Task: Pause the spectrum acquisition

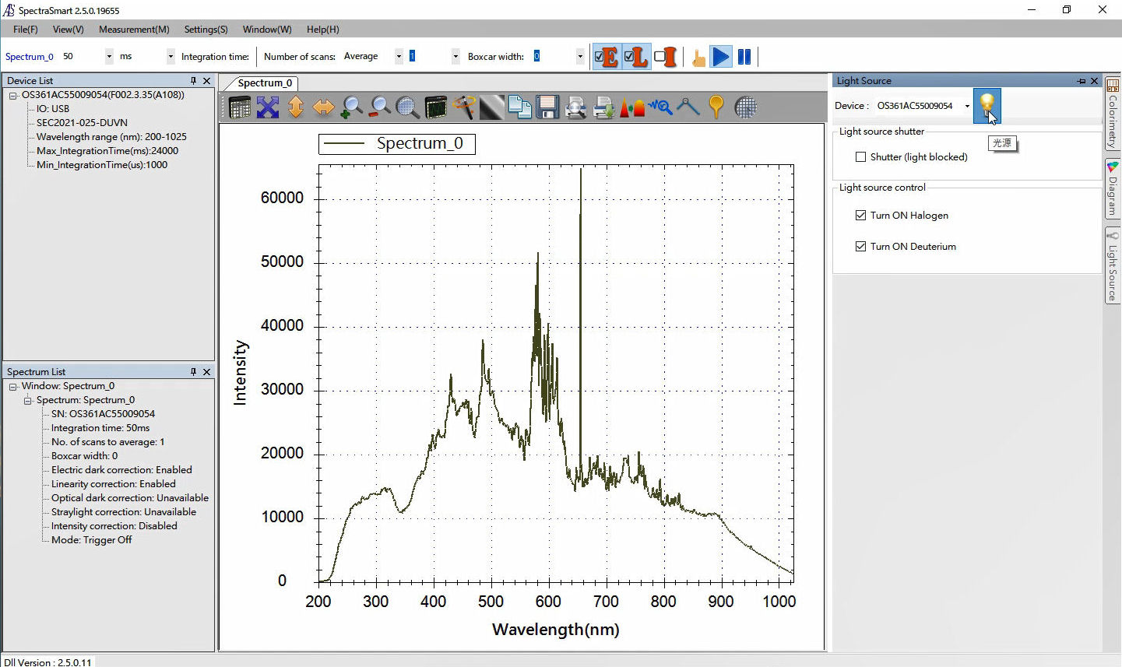Action: click(744, 57)
